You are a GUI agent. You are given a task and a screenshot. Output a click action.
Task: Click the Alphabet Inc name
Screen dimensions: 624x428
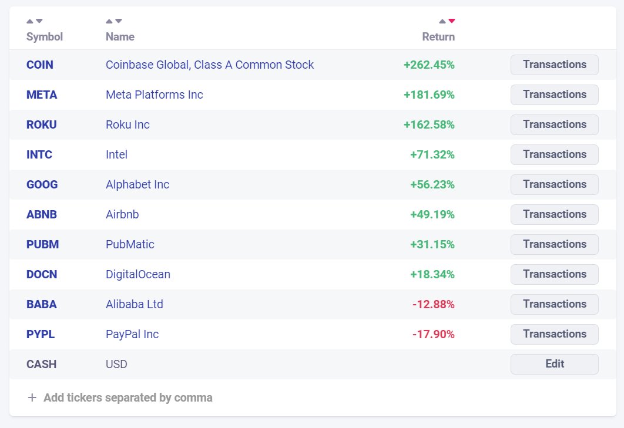tap(137, 184)
